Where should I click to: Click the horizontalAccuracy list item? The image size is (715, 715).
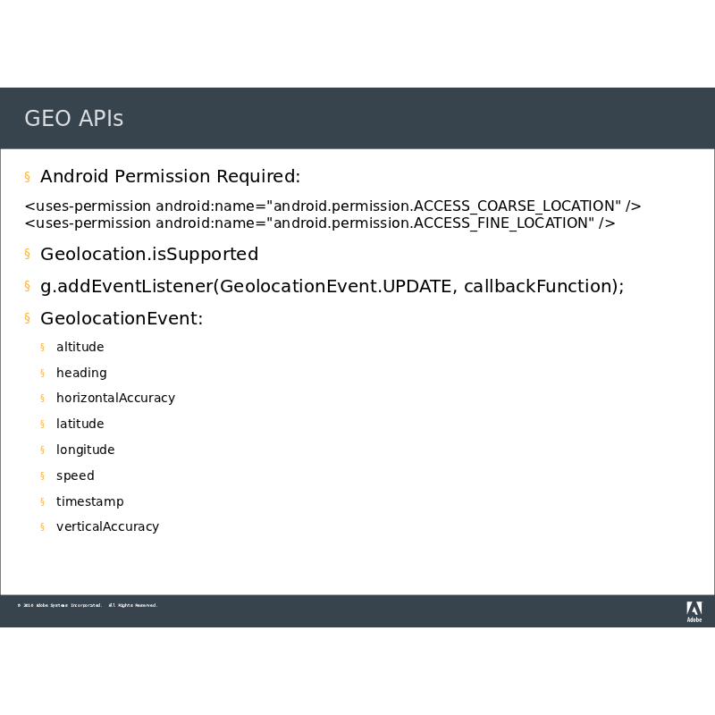click(115, 399)
